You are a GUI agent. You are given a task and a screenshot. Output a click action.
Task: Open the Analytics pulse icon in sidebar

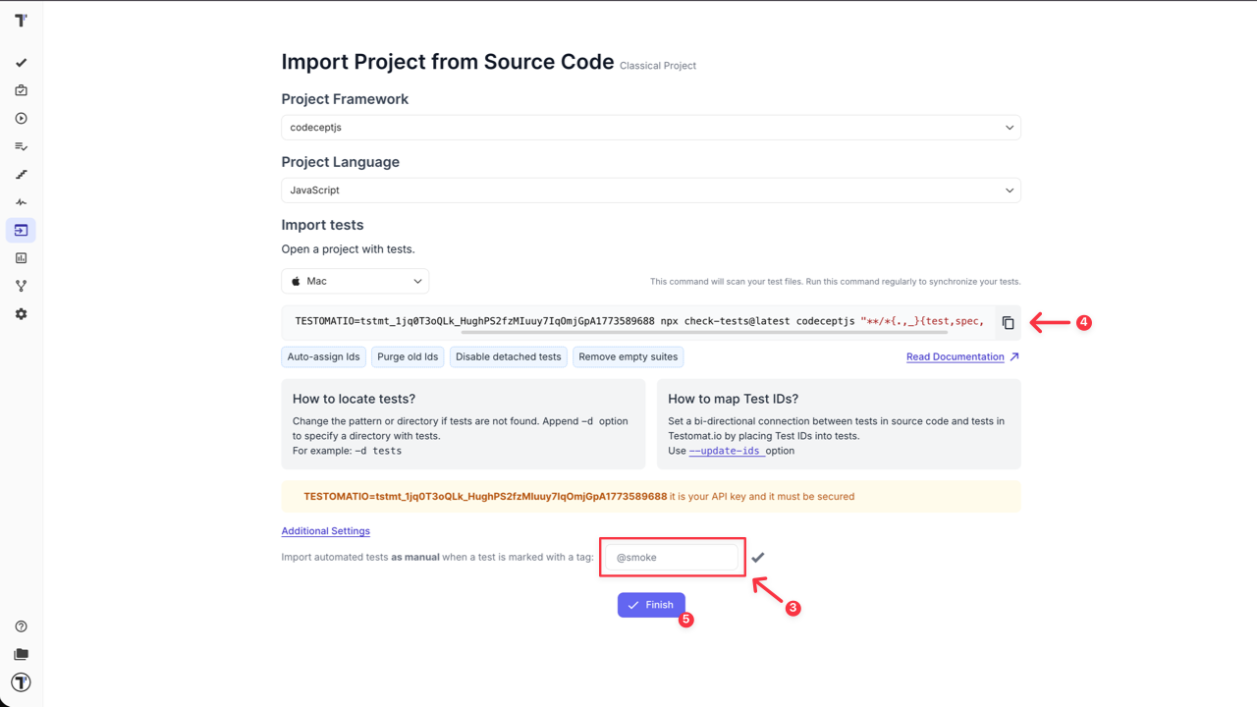click(21, 202)
